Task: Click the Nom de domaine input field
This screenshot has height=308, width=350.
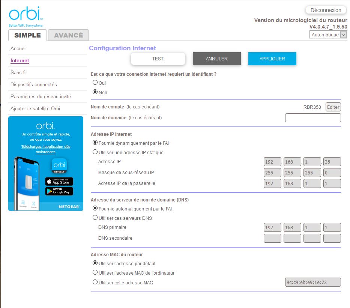Action: click(313, 118)
